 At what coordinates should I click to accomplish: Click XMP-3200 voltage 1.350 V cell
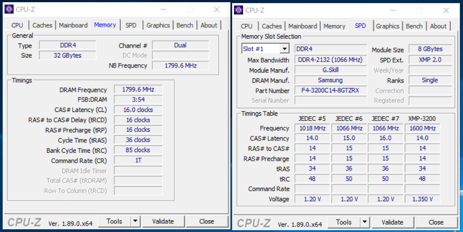(423, 199)
